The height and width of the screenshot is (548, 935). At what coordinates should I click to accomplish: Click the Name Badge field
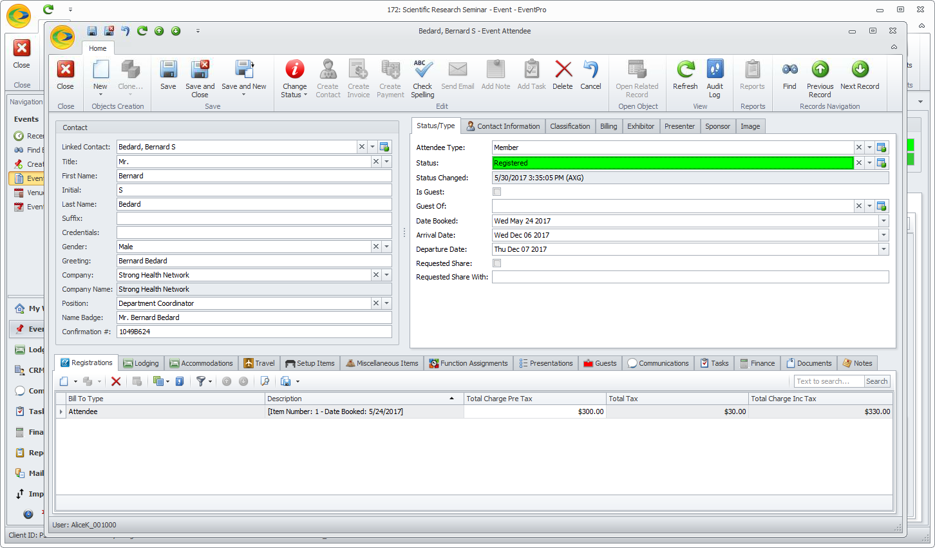coord(254,317)
